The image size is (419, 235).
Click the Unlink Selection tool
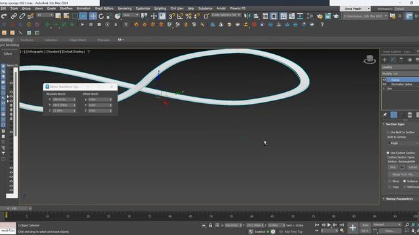22,16
